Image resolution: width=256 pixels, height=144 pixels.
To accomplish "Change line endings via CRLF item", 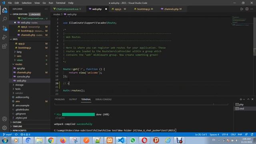I will (233, 134).
